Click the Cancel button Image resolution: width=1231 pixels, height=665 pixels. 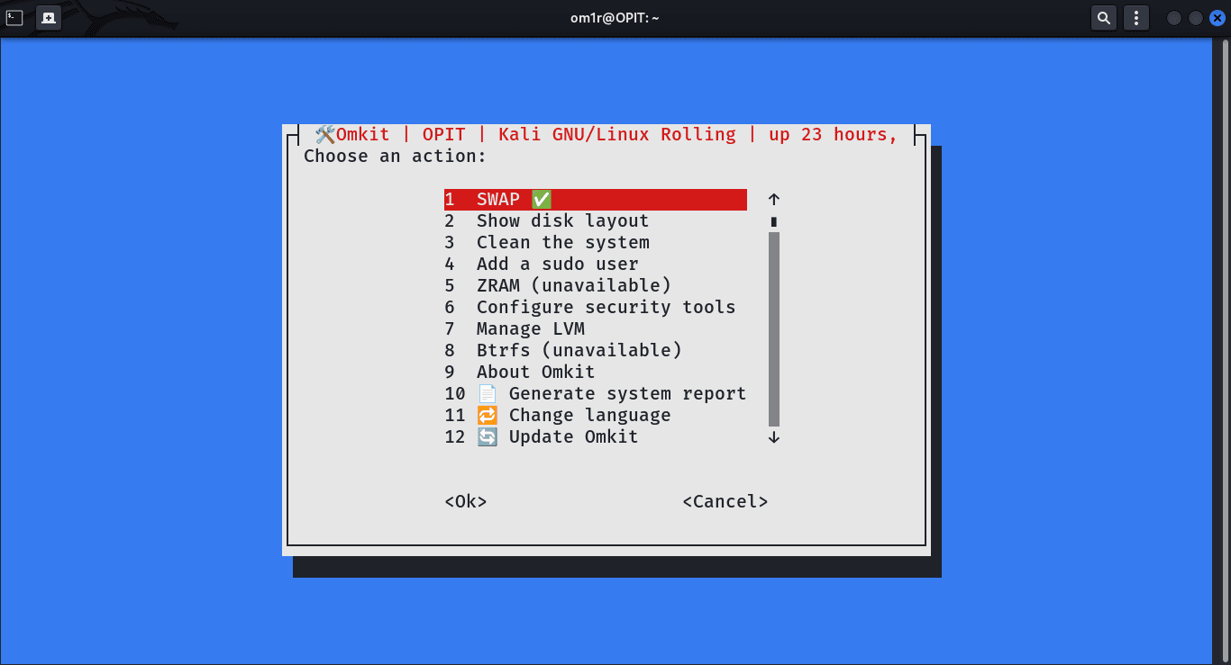point(725,501)
